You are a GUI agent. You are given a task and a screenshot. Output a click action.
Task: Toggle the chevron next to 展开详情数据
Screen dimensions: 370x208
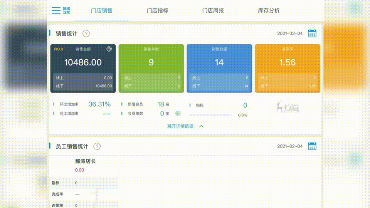click(x=201, y=126)
